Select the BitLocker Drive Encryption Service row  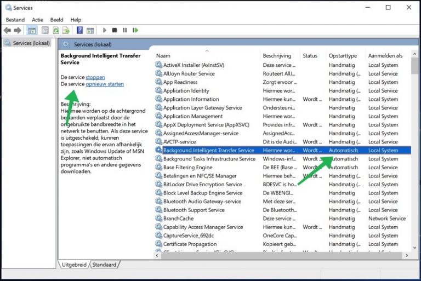tap(203, 185)
